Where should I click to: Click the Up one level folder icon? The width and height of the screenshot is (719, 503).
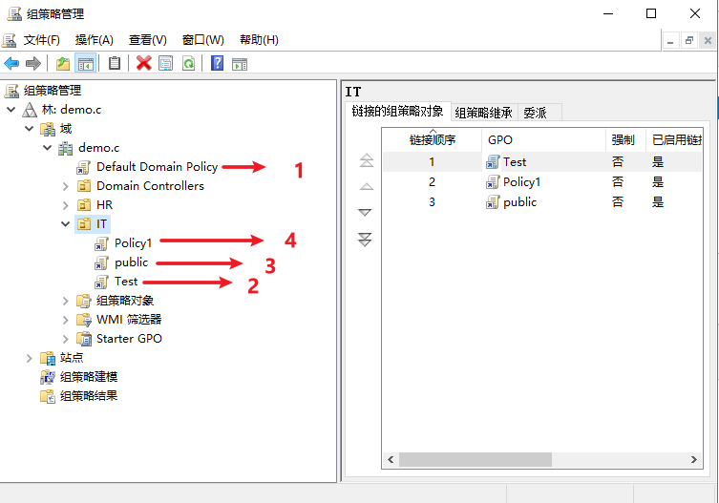coord(62,63)
